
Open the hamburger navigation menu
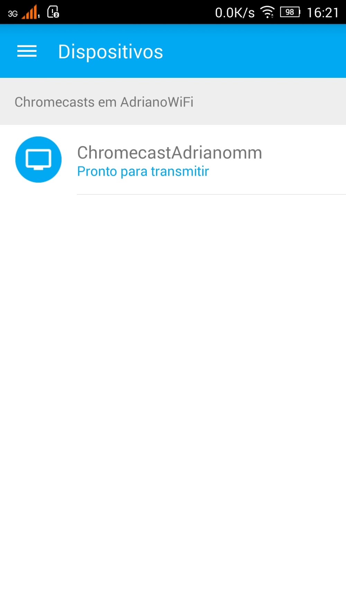tap(27, 51)
